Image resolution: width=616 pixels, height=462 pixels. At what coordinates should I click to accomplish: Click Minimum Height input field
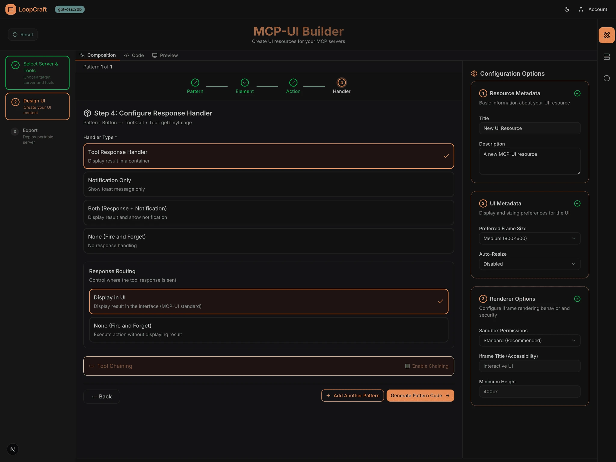pos(530,392)
